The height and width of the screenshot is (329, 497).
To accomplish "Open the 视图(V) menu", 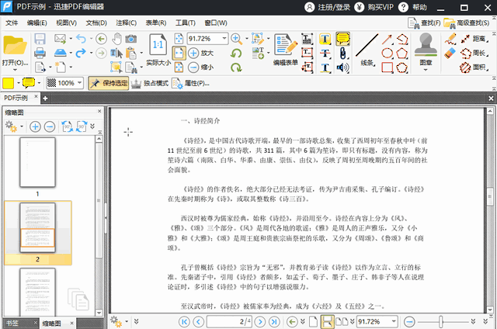I will [66, 23].
